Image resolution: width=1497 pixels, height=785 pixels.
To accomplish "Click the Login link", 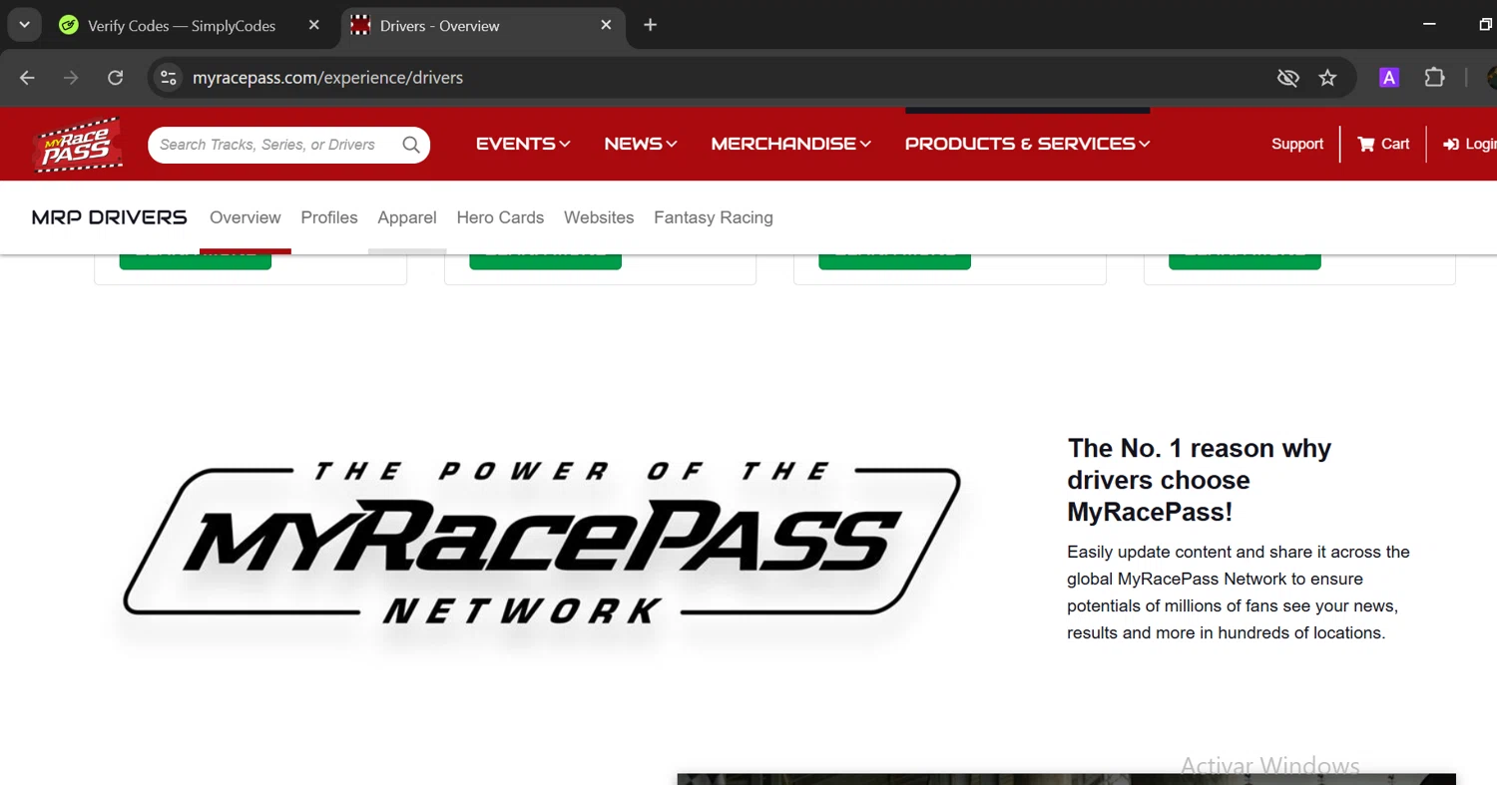I will (x=1470, y=145).
